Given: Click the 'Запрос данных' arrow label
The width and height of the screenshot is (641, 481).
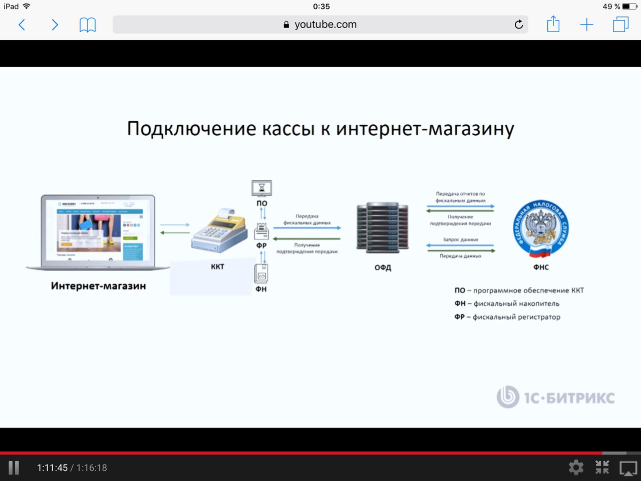Looking at the screenshot, I should pyautogui.click(x=460, y=239).
